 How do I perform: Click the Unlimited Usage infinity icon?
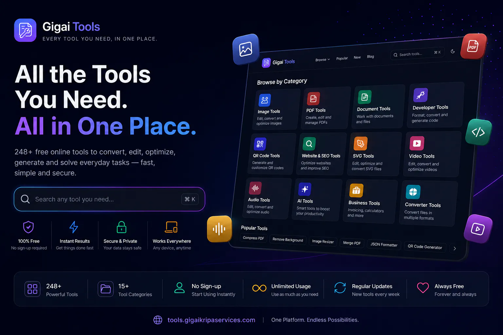259,288
